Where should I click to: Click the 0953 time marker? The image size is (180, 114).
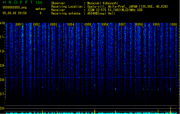(54, 25)
